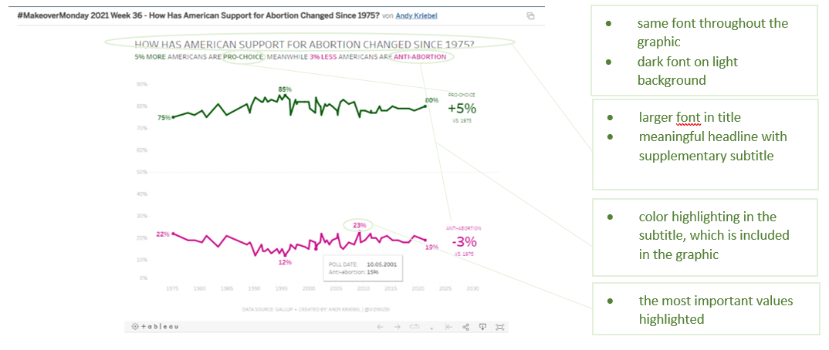Click the +5% pro-choice summary value
The height and width of the screenshot is (350, 829).
[x=462, y=109]
